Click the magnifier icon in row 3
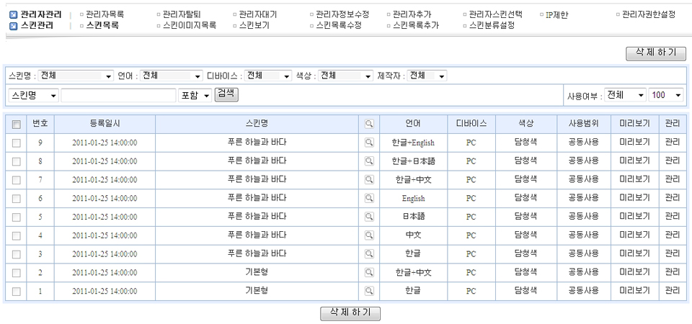Screen dimensions: 692x324 click(369, 253)
